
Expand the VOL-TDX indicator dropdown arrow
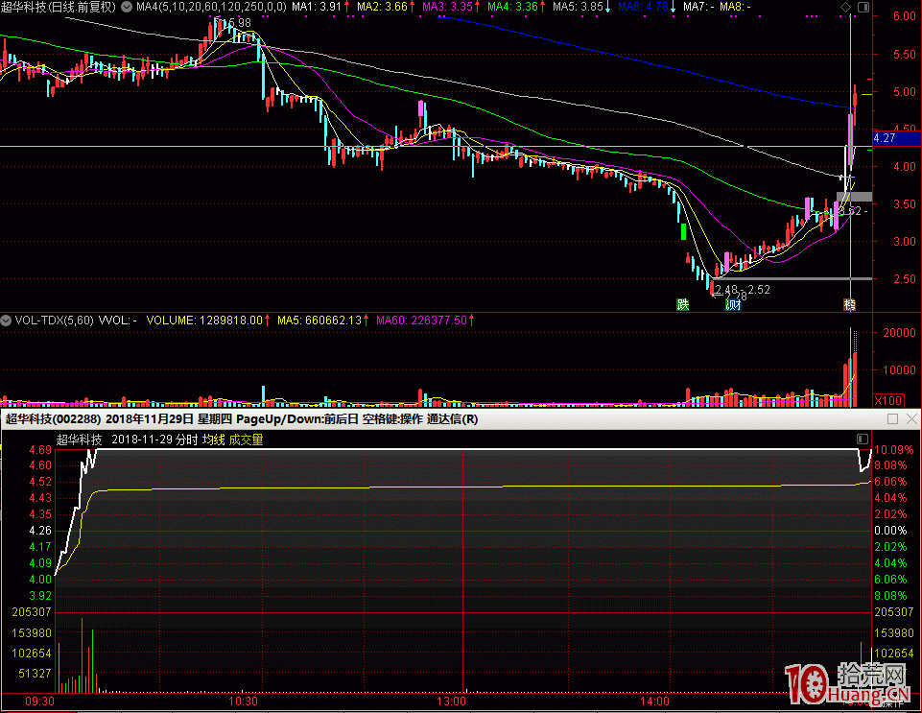(7, 320)
